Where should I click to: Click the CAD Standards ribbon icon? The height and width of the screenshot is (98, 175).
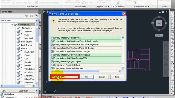[118, 2]
